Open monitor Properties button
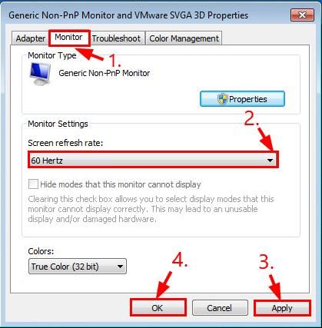 [242, 99]
